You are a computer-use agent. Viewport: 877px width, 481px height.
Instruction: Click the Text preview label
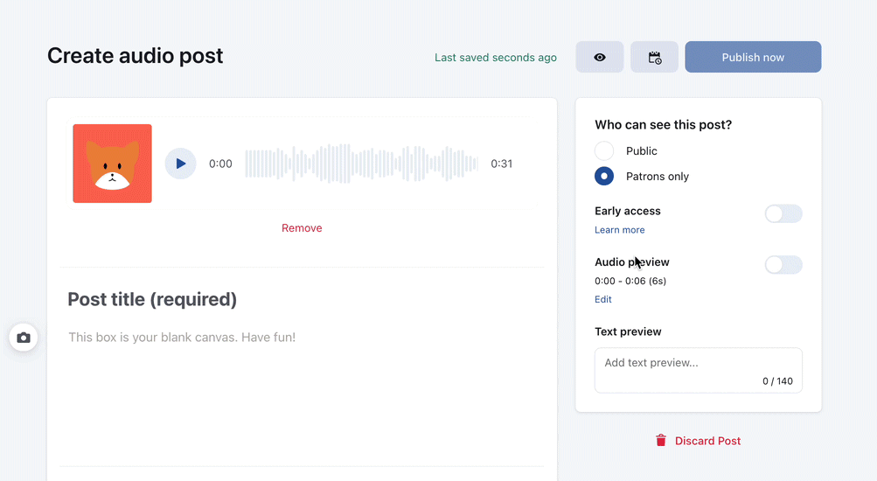click(x=628, y=331)
